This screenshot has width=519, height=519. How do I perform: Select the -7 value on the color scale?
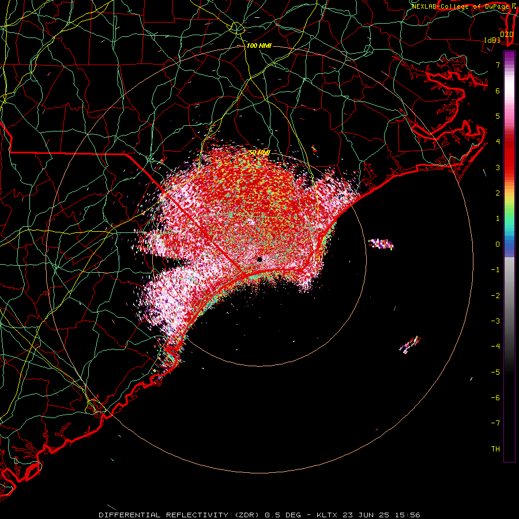click(x=495, y=423)
